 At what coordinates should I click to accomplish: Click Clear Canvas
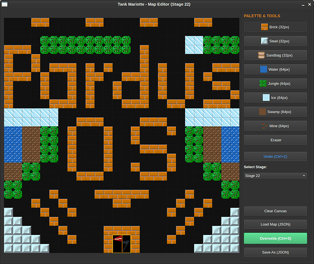tap(275, 211)
